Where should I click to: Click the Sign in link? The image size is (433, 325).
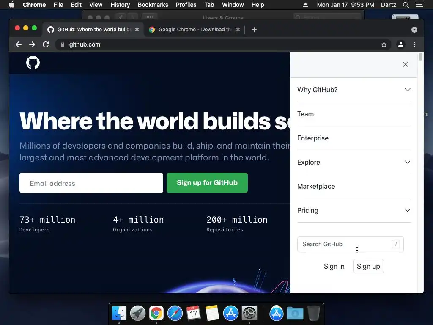tap(334, 266)
